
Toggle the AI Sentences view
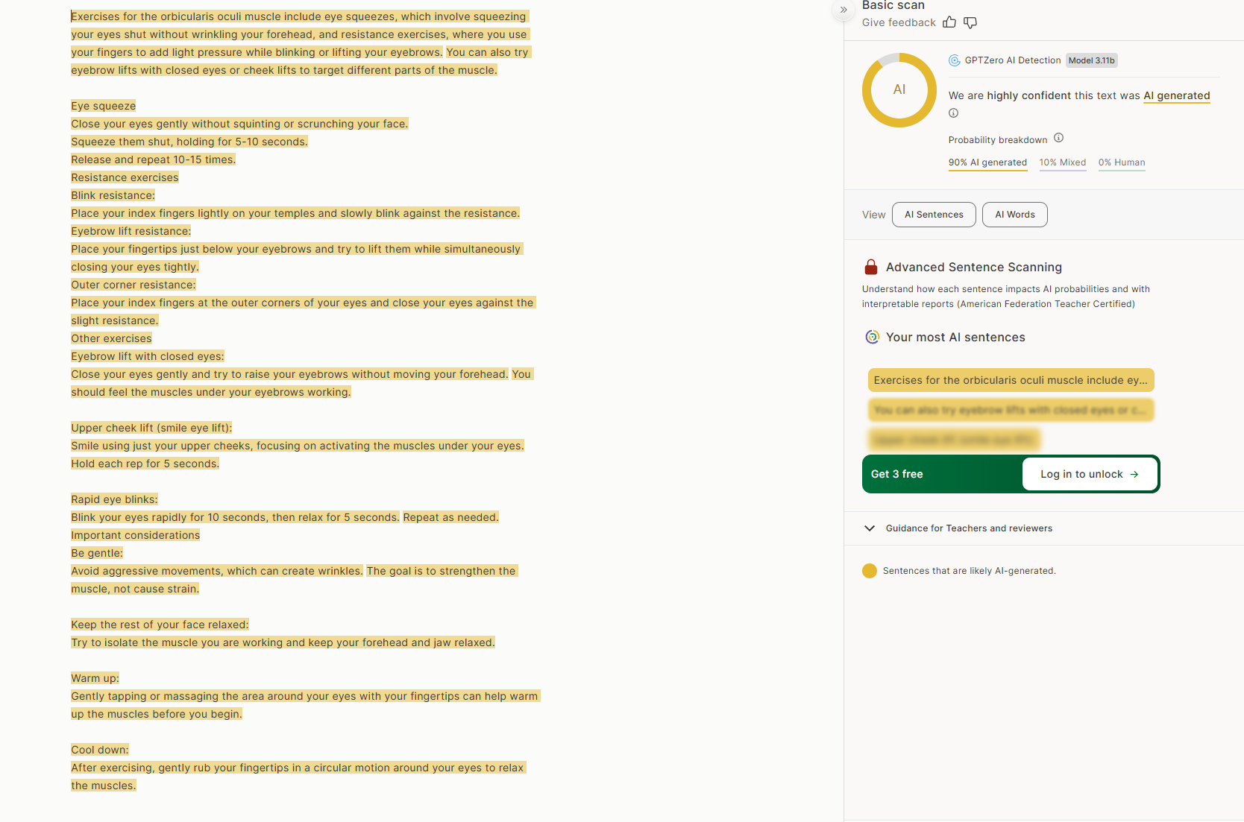click(934, 215)
